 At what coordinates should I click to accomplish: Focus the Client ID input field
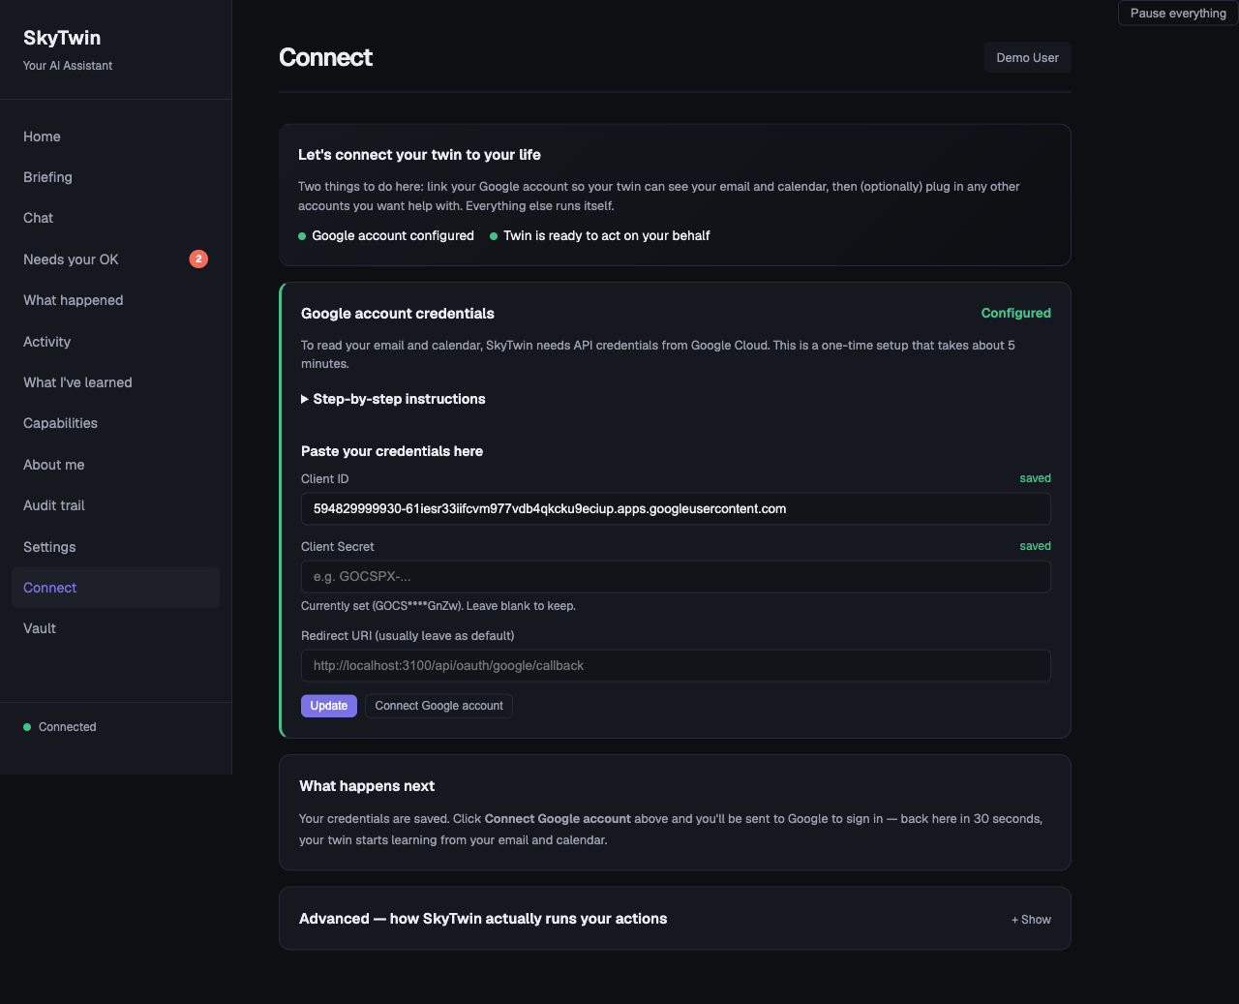676,509
